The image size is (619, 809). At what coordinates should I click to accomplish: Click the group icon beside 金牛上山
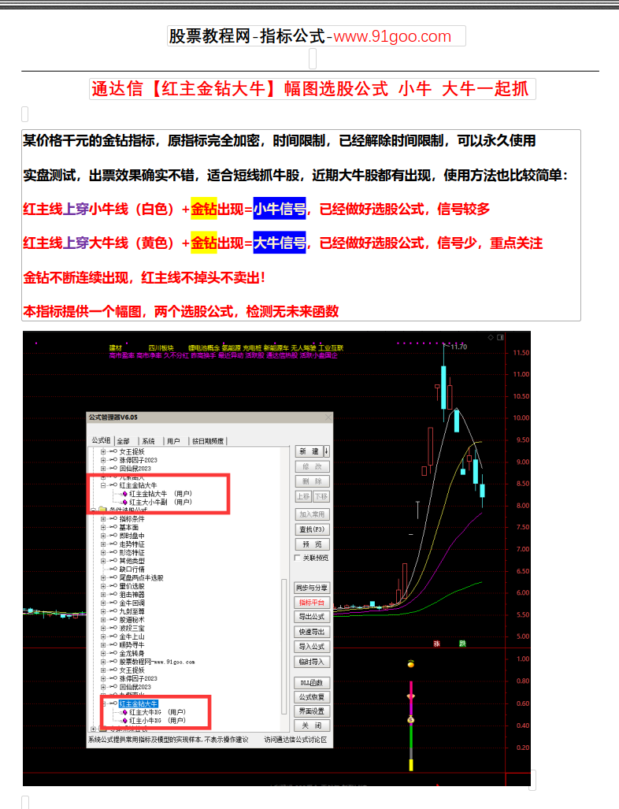tap(113, 636)
